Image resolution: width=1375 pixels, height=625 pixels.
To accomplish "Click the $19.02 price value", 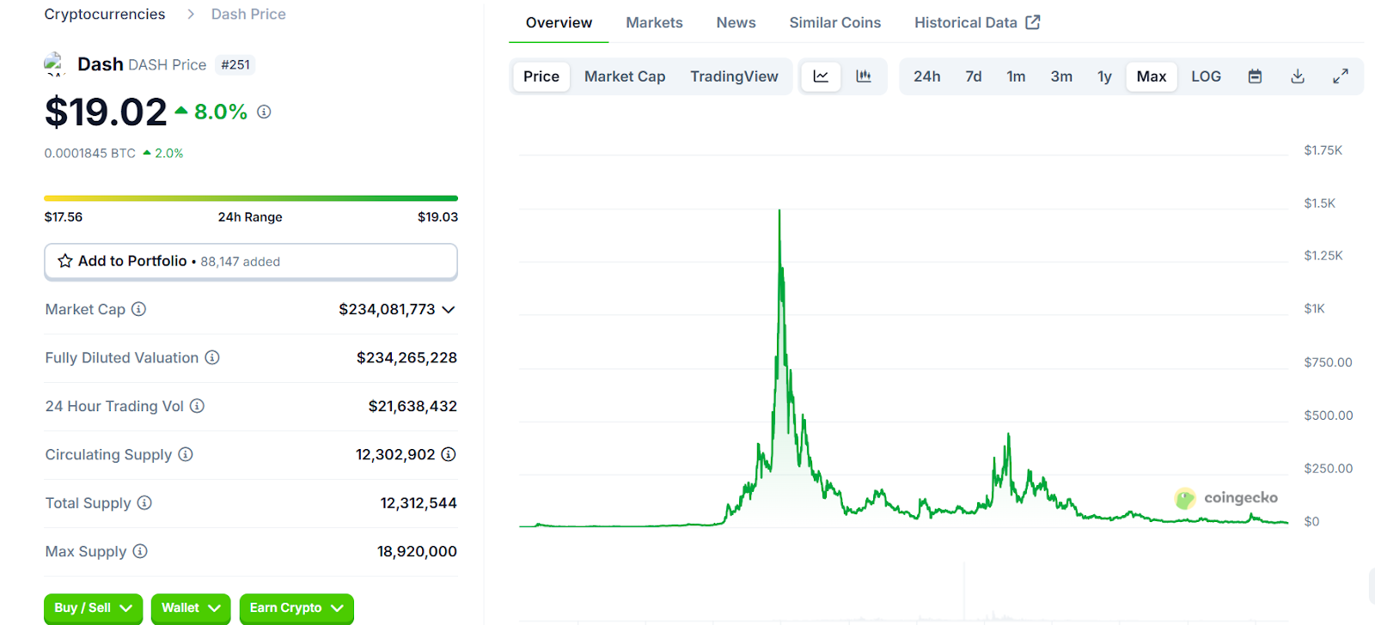I will [106, 112].
